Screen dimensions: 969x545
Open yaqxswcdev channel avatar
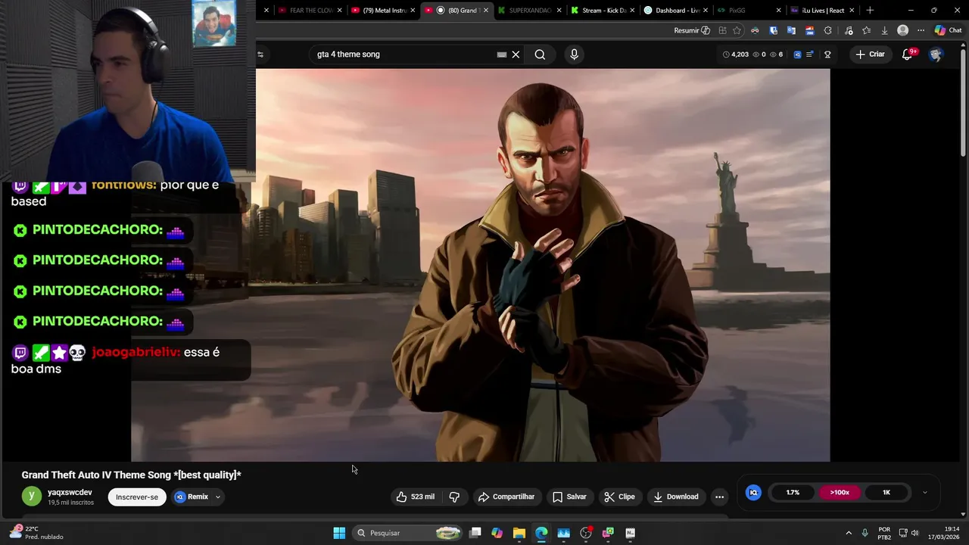(32, 497)
